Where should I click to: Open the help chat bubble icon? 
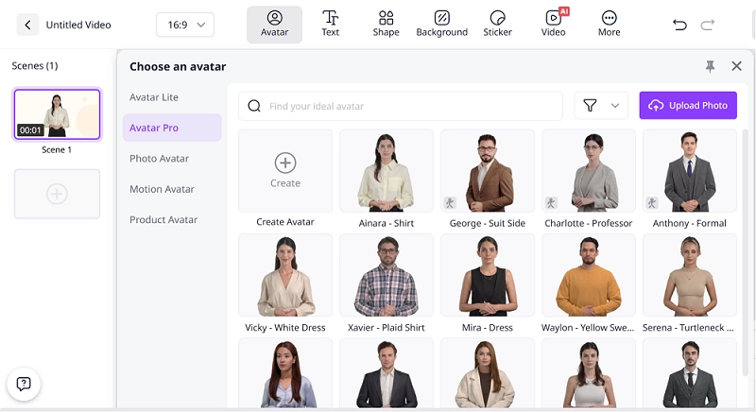[x=23, y=384]
